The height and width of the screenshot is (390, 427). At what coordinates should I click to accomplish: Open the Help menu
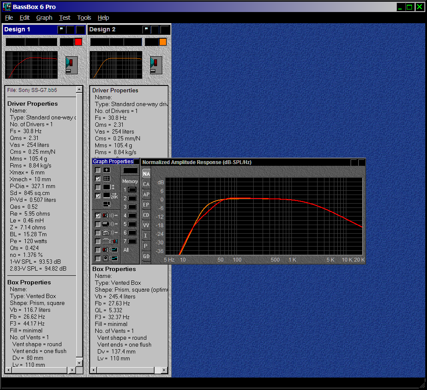pyautogui.click(x=103, y=18)
